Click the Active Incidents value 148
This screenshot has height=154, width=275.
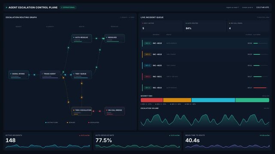(x=11, y=140)
